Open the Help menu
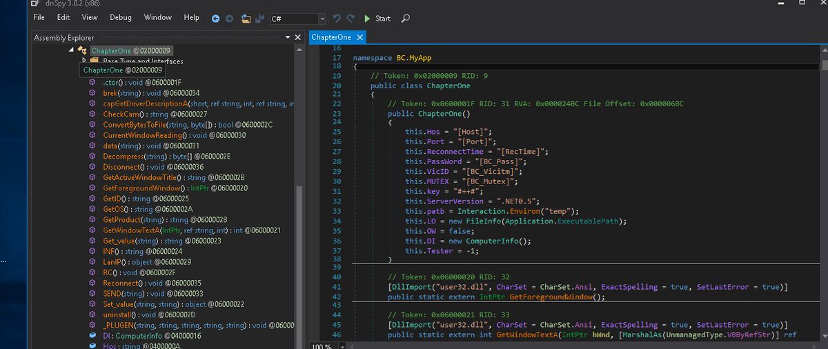This screenshot has width=828, height=349. 192,17
